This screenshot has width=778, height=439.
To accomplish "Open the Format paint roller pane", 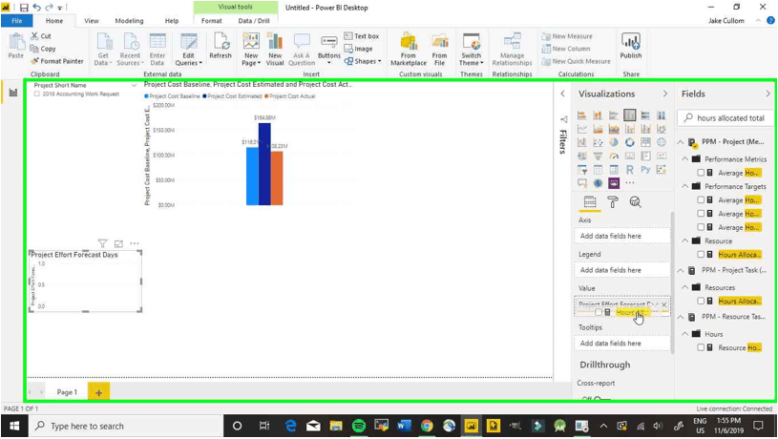I will 613,202.
